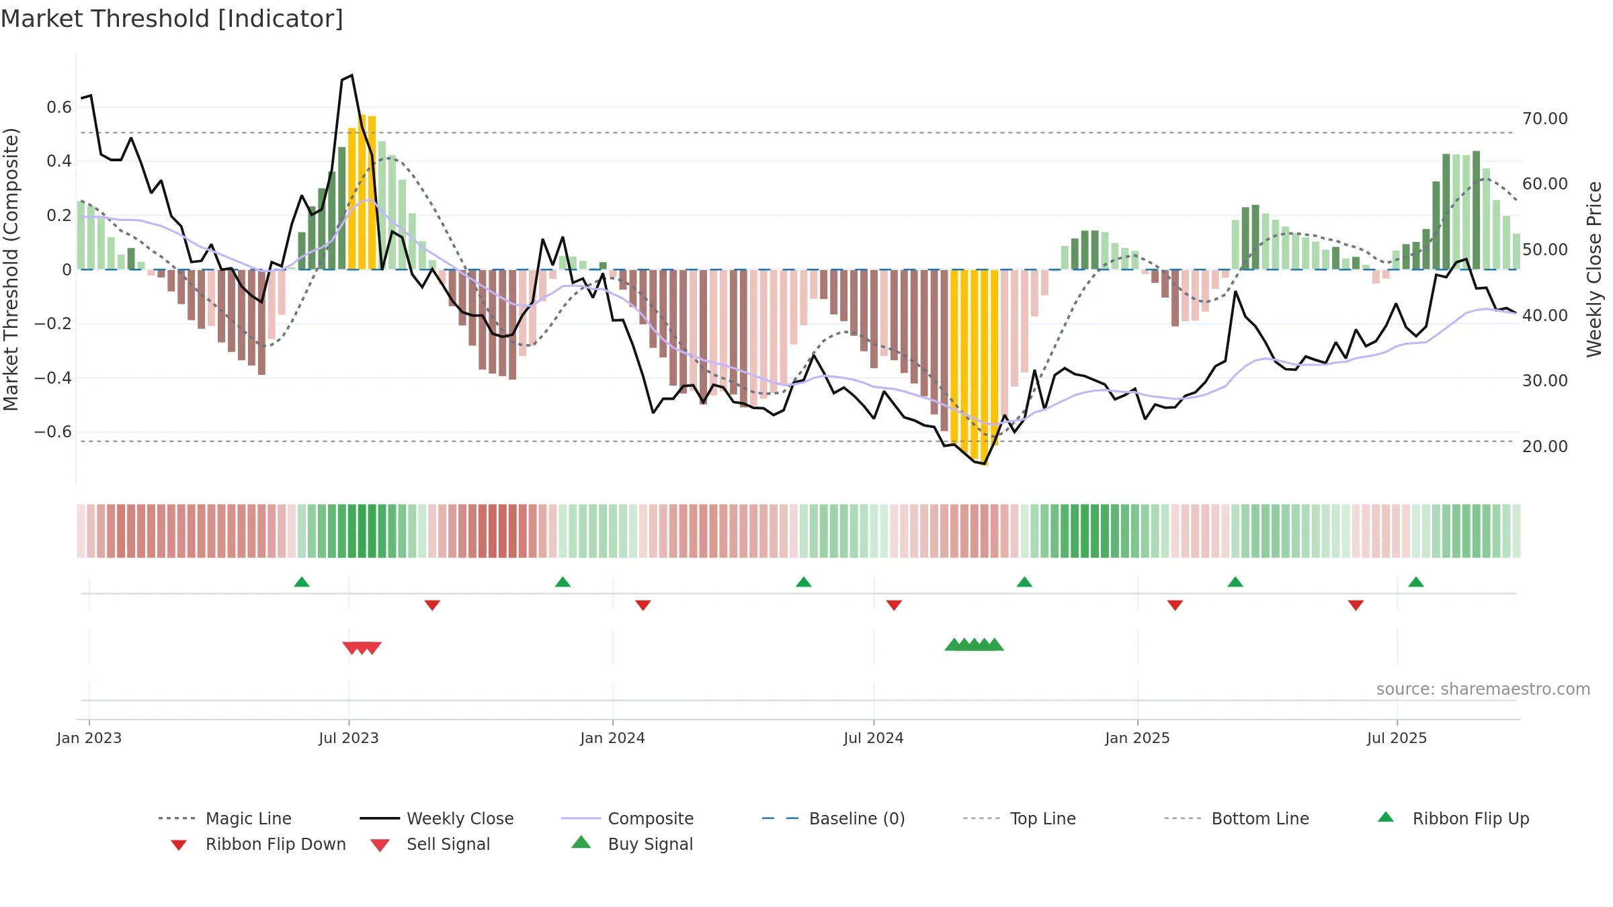Click the ribbon flip down marker after Jul 2023
The image size is (1613, 907).
tap(432, 605)
